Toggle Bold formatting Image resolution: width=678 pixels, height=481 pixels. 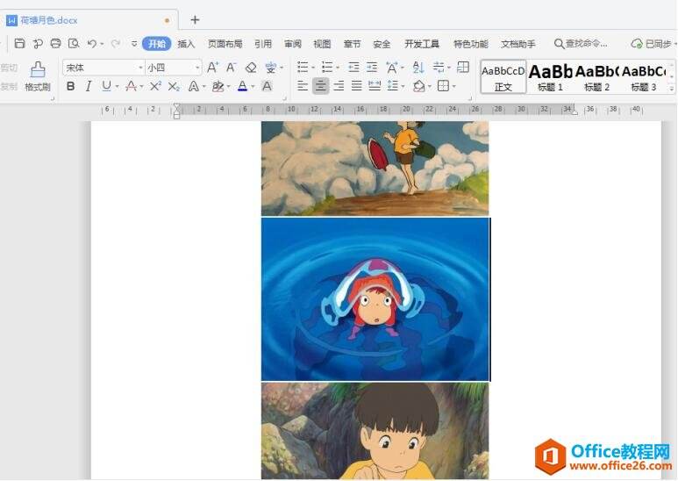pyautogui.click(x=71, y=86)
